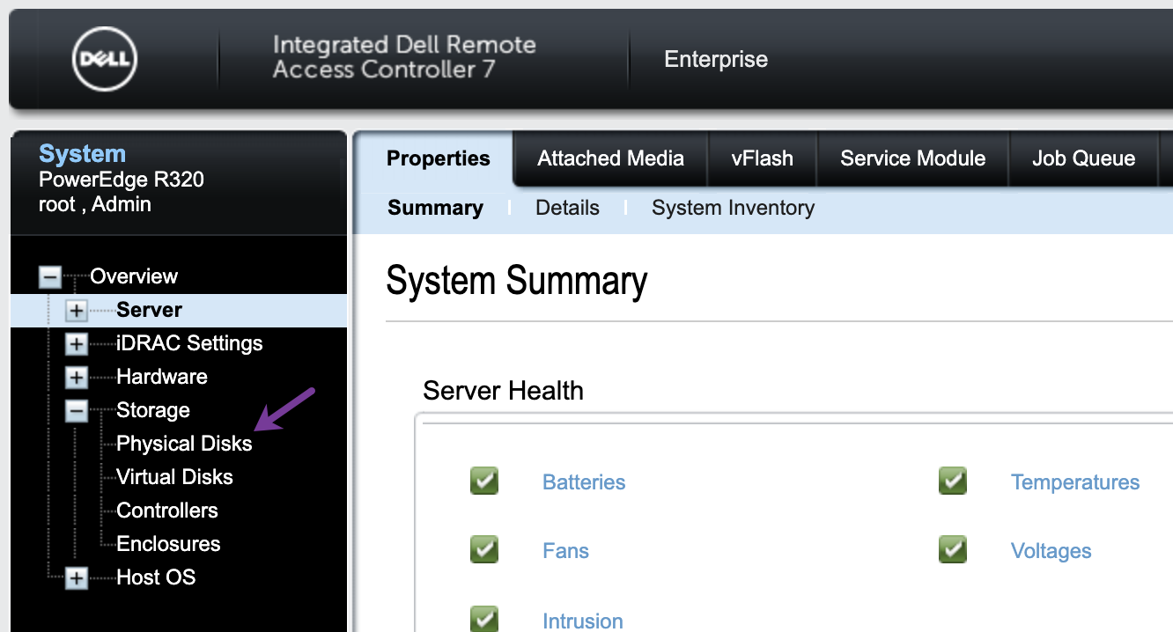Expand the Hardware tree node

pyautogui.click(x=77, y=378)
